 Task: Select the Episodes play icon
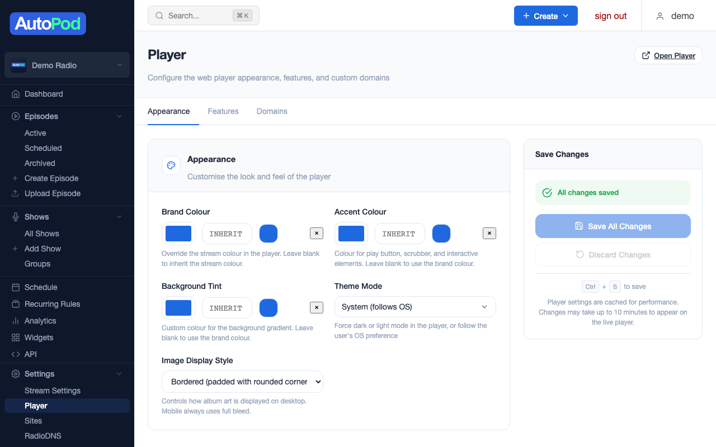pyautogui.click(x=16, y=116)
